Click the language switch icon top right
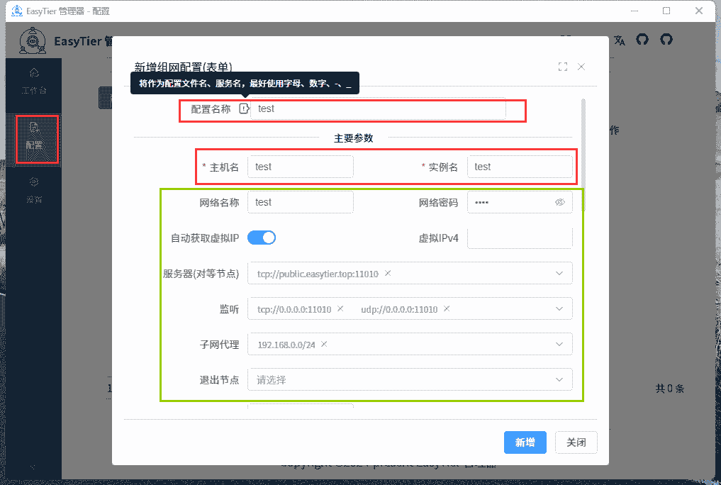Screen dimensions: 721x485 coord(620,40)
